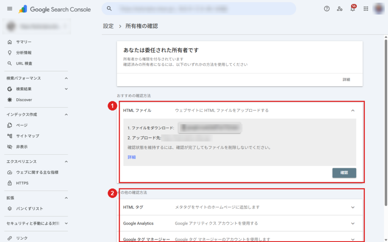Collapse the 拡張 section
Image resolution: width=388 pixels, height=242 pixels.
coord(66,198)
